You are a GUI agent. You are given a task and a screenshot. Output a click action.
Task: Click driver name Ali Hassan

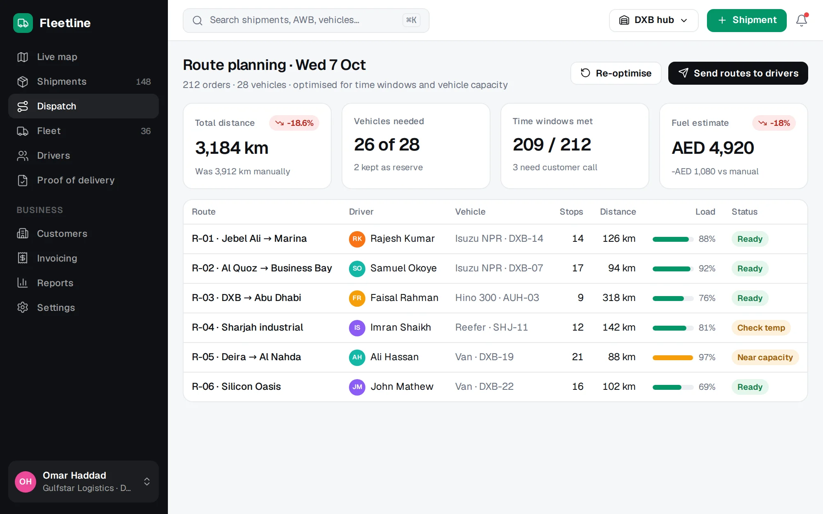(x=394, y=357)
